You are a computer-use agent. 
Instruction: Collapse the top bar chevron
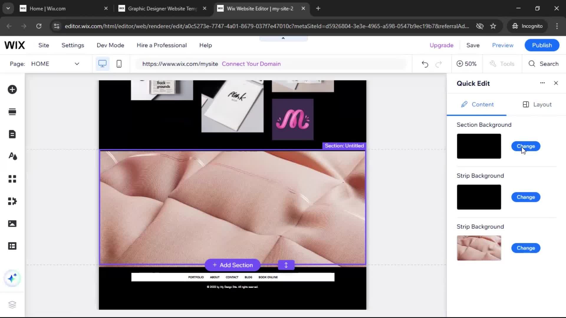(283, 38)
